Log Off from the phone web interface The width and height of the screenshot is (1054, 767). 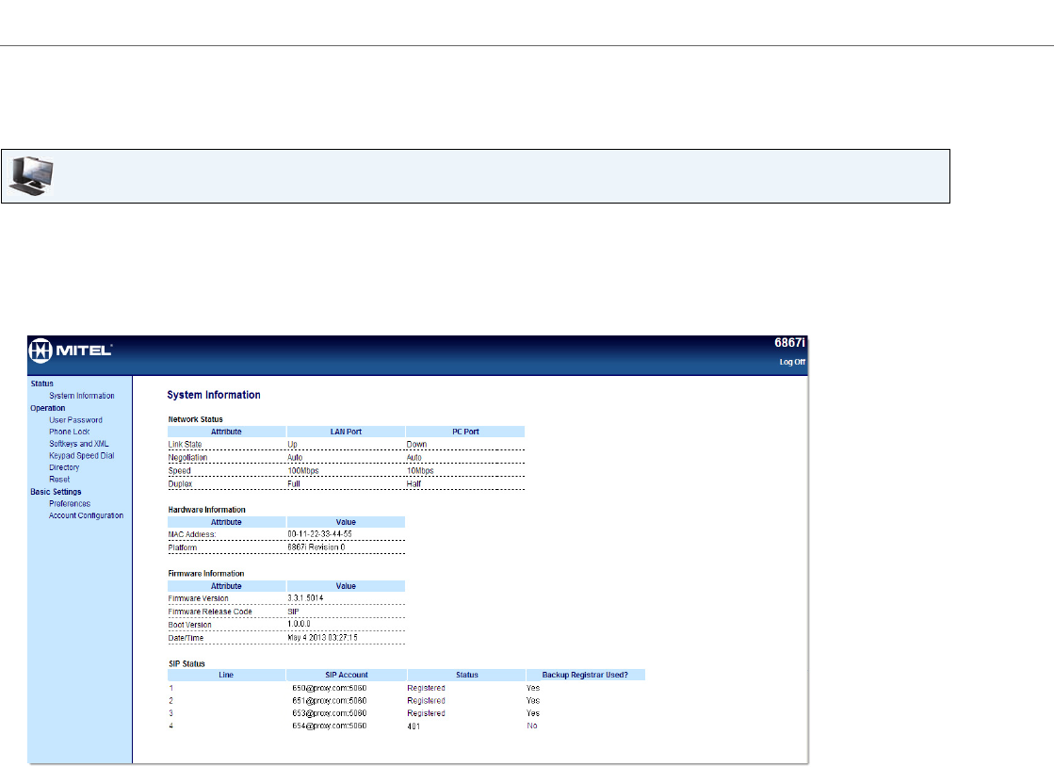pos(791,363)
